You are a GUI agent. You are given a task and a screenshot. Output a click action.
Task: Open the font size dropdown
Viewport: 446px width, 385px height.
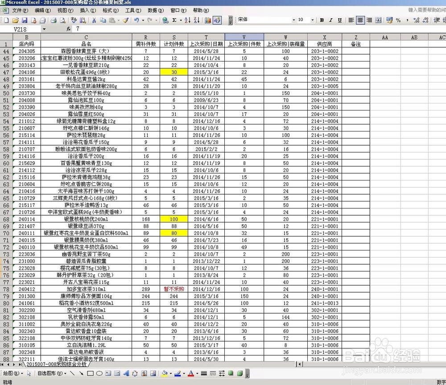pos(313,20)
